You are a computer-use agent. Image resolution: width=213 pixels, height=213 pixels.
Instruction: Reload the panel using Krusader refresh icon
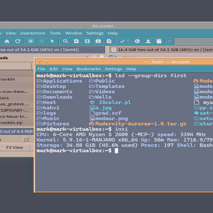coord(18,41)
